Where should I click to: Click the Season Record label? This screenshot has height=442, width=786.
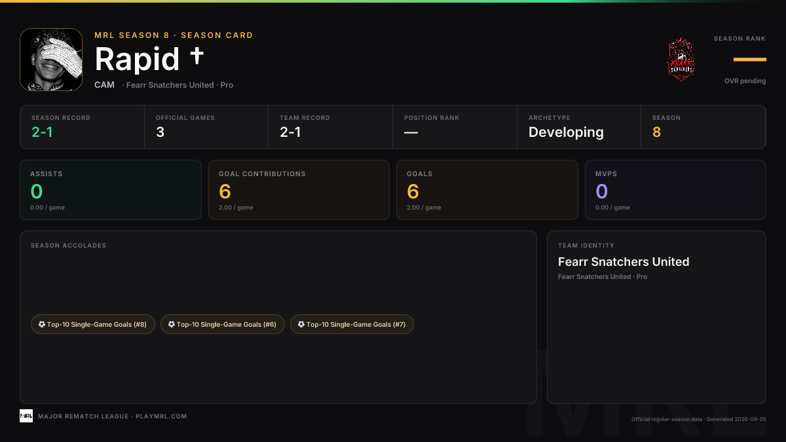pyautogui.click(x=61, y=118)
